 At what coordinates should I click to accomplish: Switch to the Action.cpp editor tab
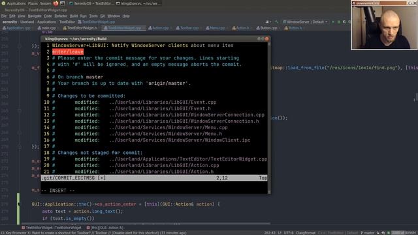click(159, 28)
